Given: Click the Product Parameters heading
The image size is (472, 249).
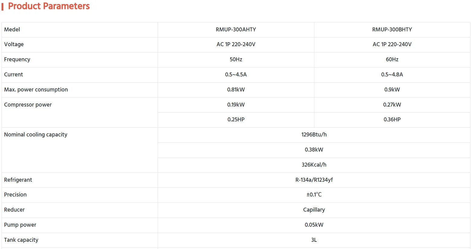Looking at the screenshot, I should (49, 6).
